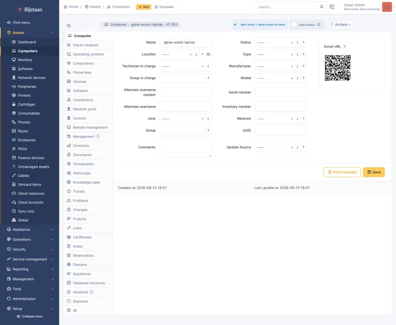Image resolution: width=396 pixels, height=325 pixels.
Task: Open the Technician in charge dropdown
Action: [x=182, y=66]
